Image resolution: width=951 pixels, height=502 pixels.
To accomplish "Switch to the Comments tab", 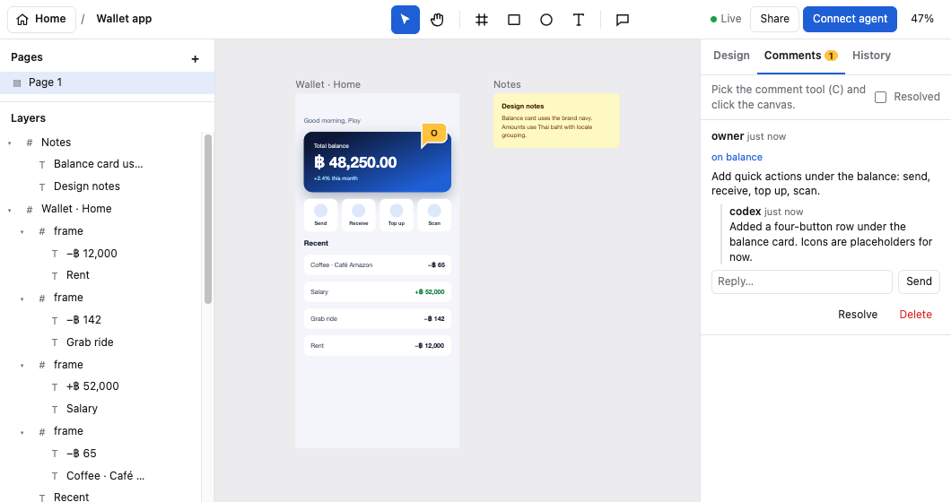I will [800, 56].
